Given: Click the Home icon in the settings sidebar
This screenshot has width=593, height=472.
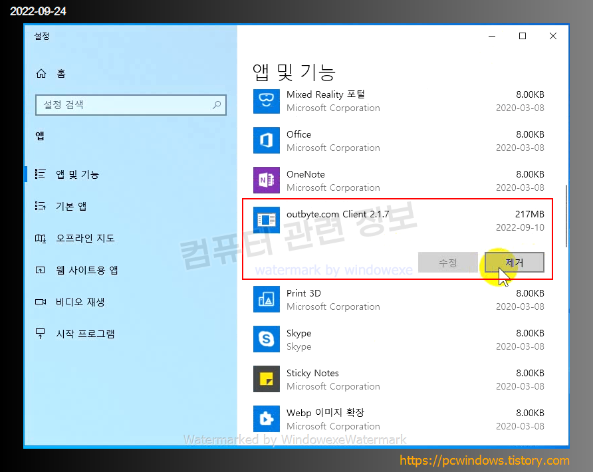Looking at the screenshot, I should (41, 73).
